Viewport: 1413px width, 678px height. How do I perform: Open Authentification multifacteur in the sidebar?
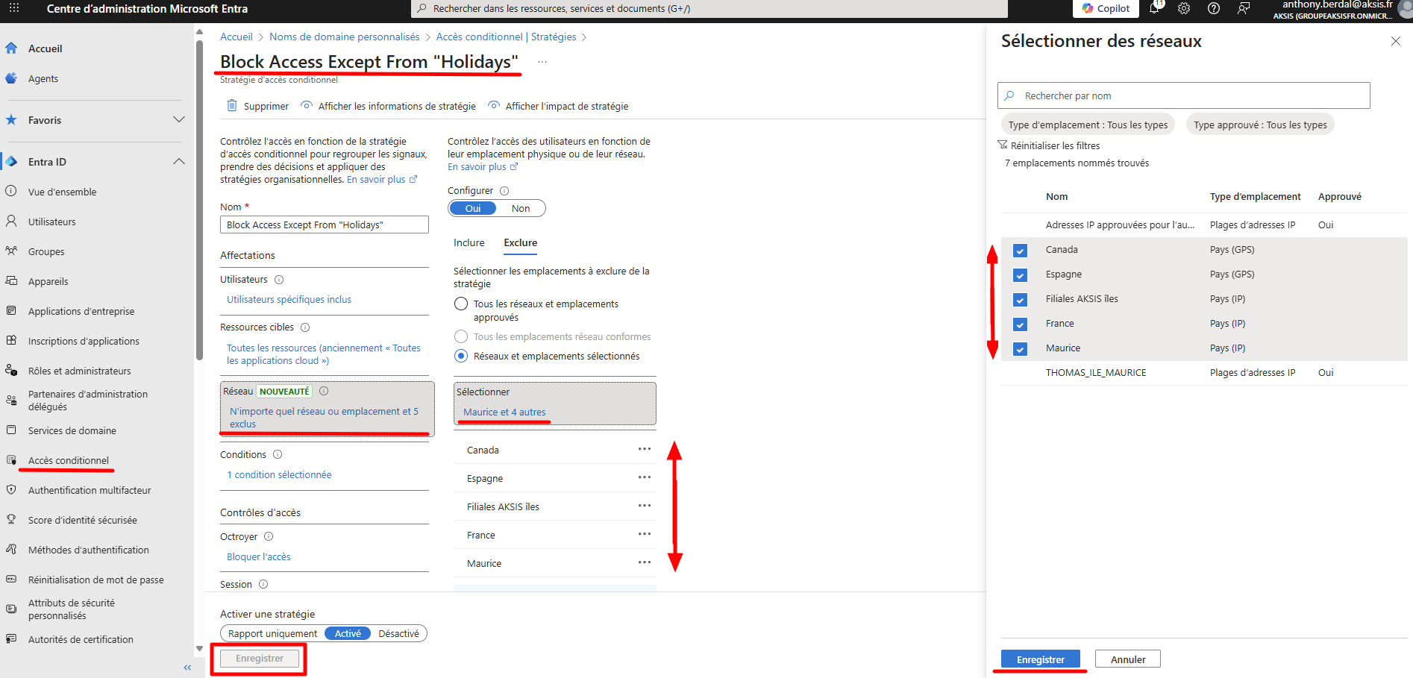tap(90, 490)
